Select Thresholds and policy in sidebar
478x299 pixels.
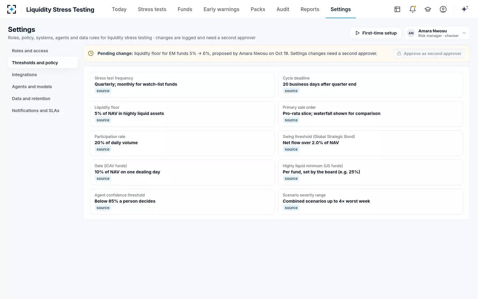click(43, 63)
